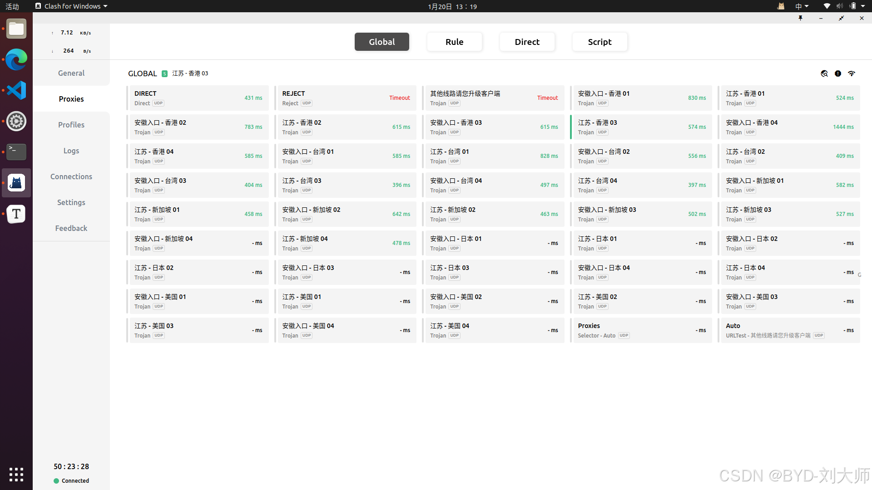Screen dimensions: 872x490
Task: Open the Profiles tab
Action: pyautogui.click(x=71, y=125)
